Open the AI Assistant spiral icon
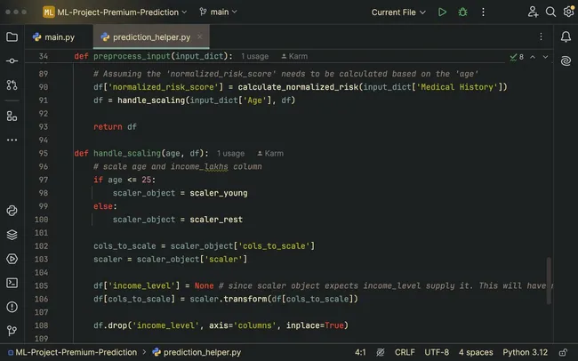Viewport: 578px width, 361px height. pos(566,60)
